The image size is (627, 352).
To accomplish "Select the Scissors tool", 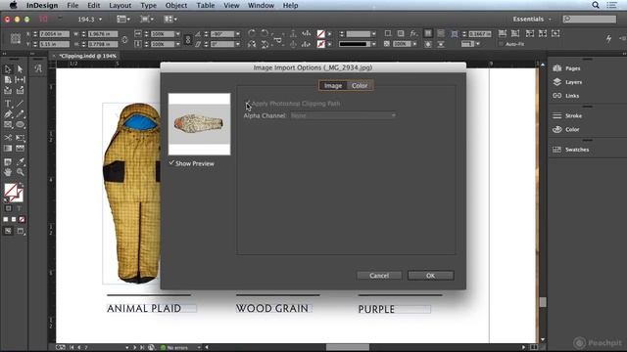I will pyautogui.click(x=8, y=138).
